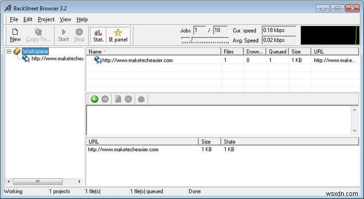
Task: Click the maximum jobs field showing 10
Action: [220, 30]
